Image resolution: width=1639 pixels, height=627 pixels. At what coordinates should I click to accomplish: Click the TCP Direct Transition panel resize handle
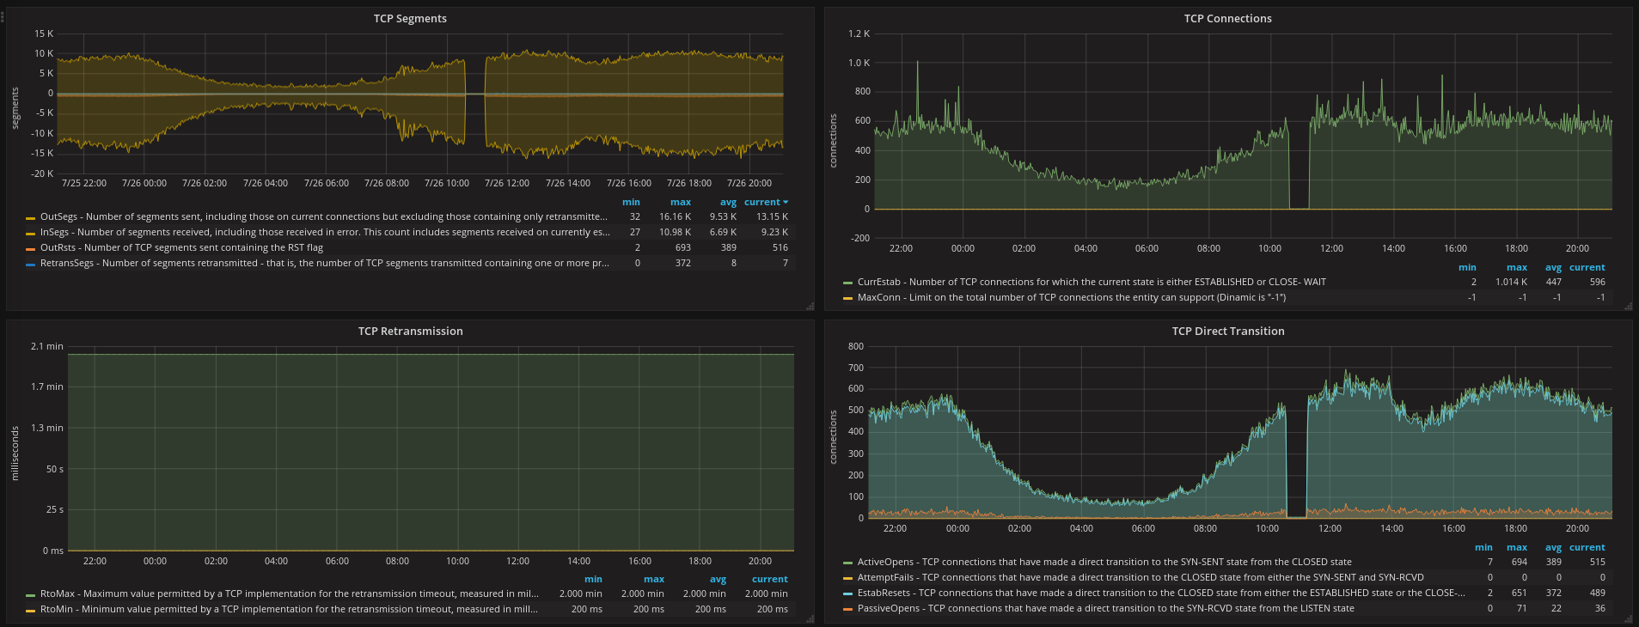(x=1628, y=618)
